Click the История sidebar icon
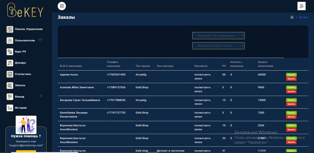Screen dimensions: 314x153 coord(10,108)
